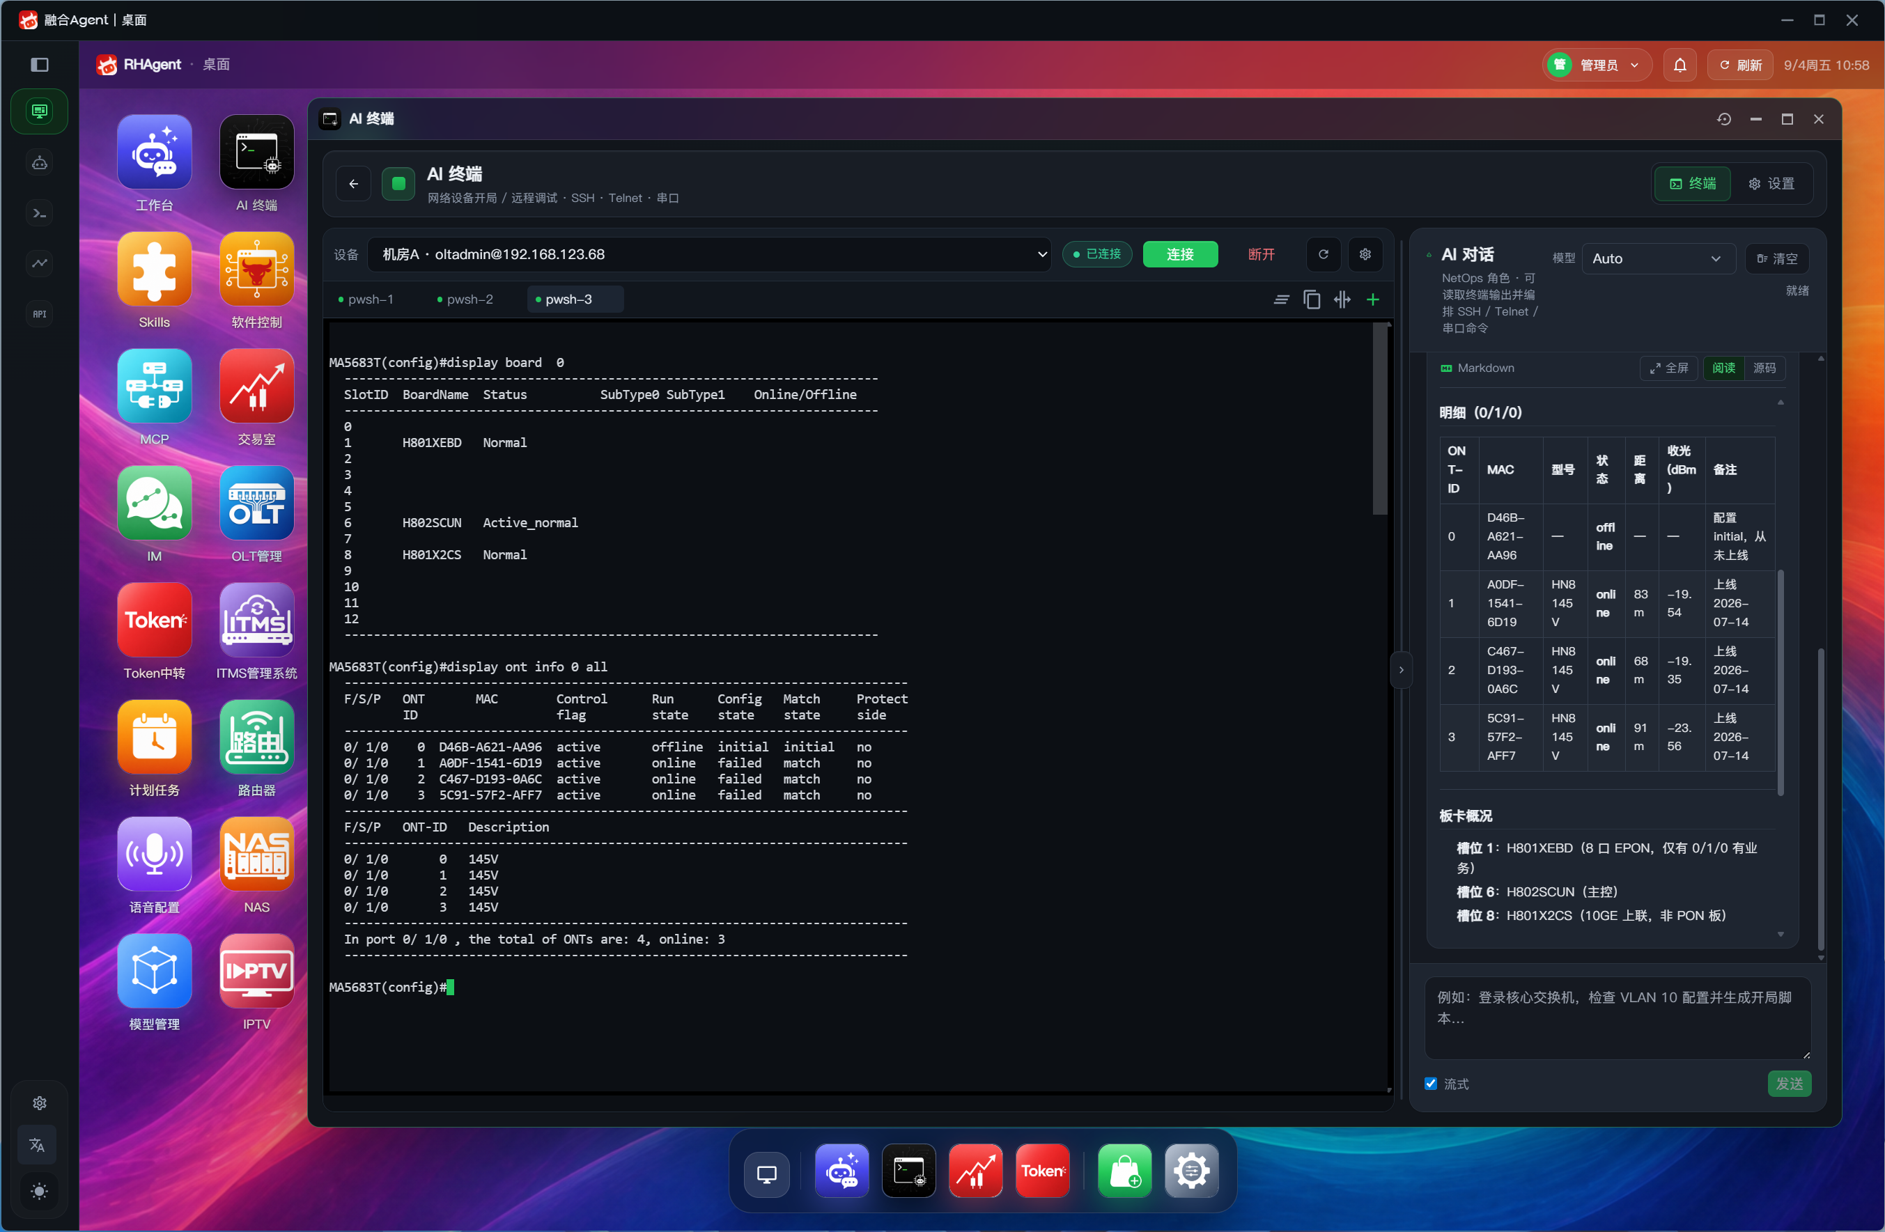This screenshot has width=1885, height=1232.
Task: Open dock Token app icon
Action: (1042, 1171)
